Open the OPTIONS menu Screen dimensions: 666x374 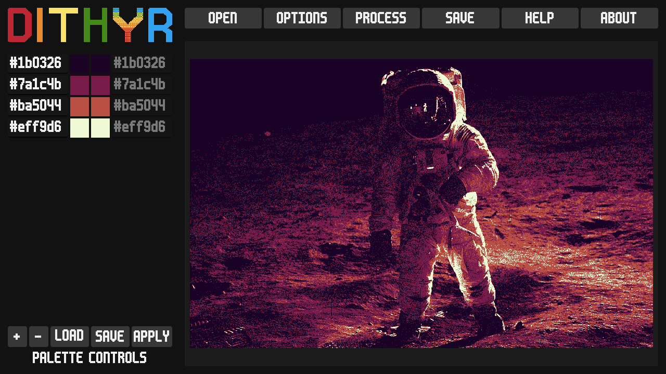302,18
